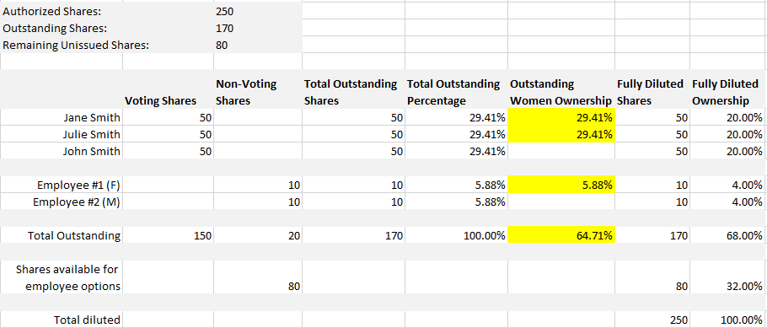Screen dimensions: 767x328
Task: Click Julie Smith's yellow 29.41% ownership cell
Action: point(561,134)
